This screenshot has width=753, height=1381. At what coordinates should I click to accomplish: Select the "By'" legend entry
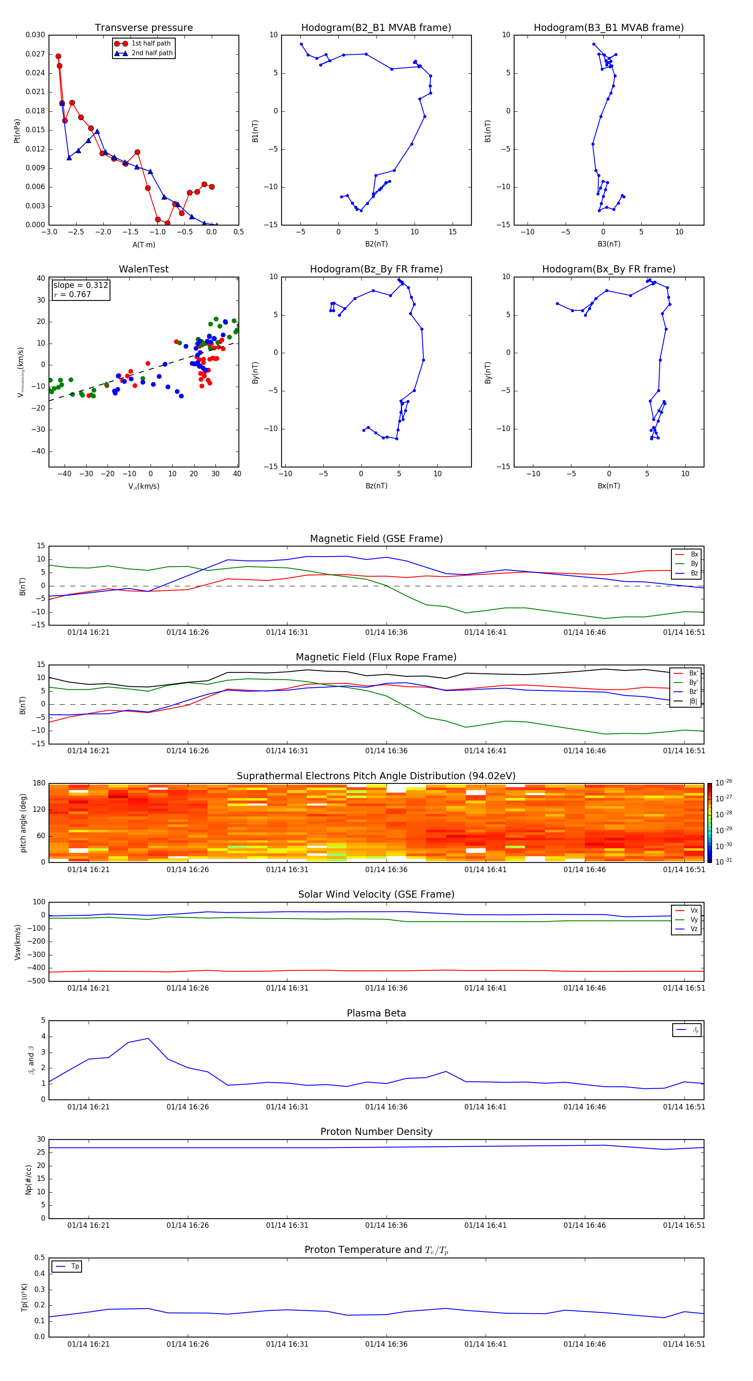686,683
